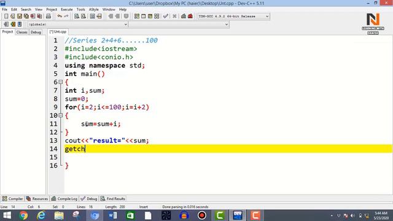Collapse the code fold at line 6
The height and width of the screenshot is (221, 393).
[x=60, y=82]
